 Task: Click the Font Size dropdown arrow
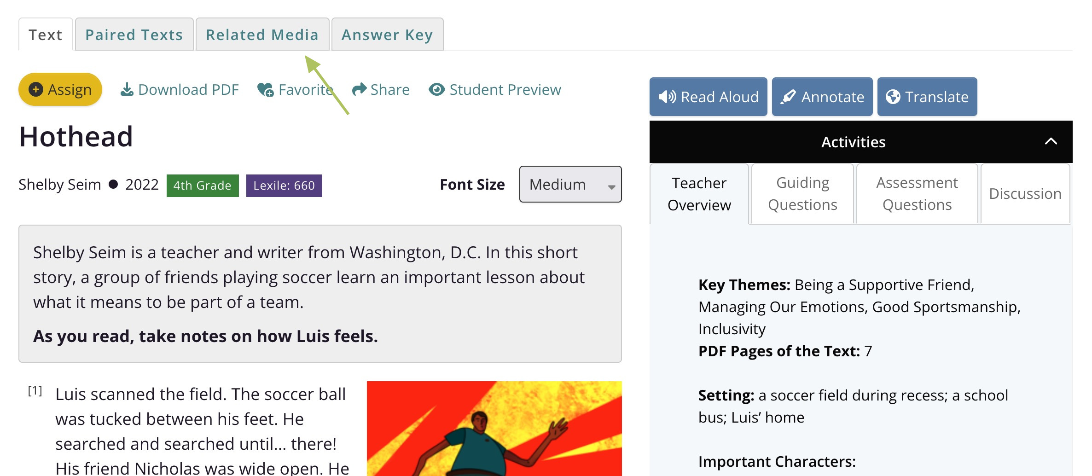(x=611, y=187)
